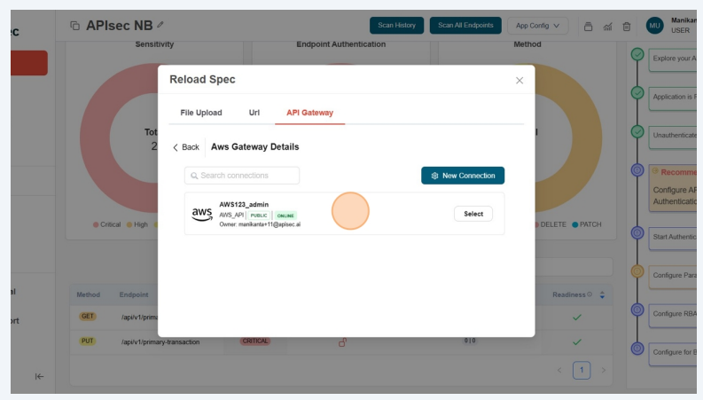Viewport: 703px width, 400px height.
Task: Collapse the sidebar with the arrow icon
Action: [x=40, y=376]
